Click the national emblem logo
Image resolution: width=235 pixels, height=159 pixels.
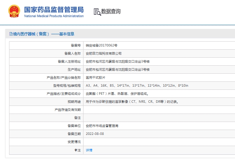click(x=14, y=11)
